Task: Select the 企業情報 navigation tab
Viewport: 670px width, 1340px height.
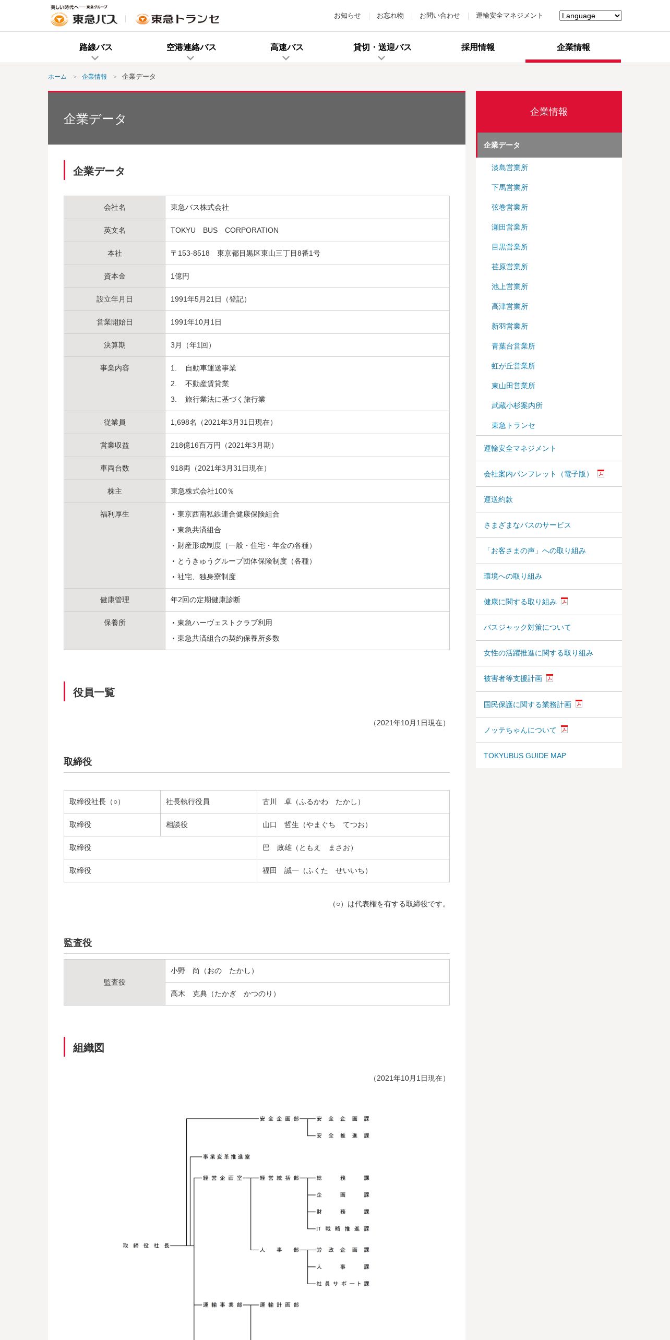Action: click(x=573, y=47)
